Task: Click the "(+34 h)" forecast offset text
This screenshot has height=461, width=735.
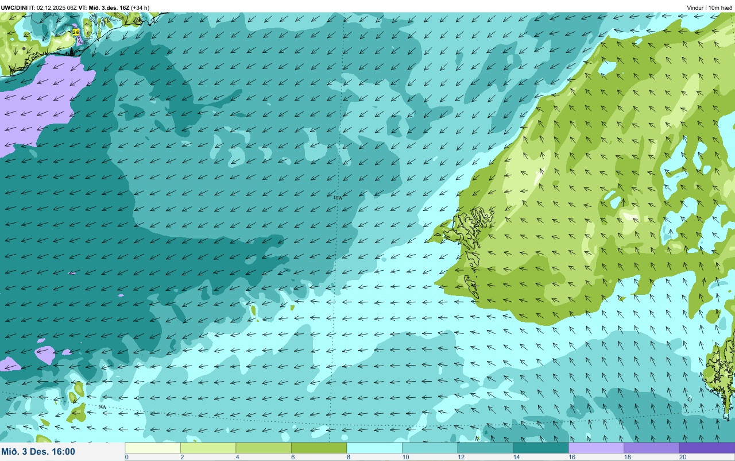Action: [140, 8]
